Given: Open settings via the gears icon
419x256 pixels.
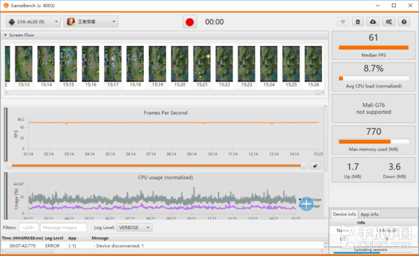Looking at the screenshot, I should [x=388, y=22].
